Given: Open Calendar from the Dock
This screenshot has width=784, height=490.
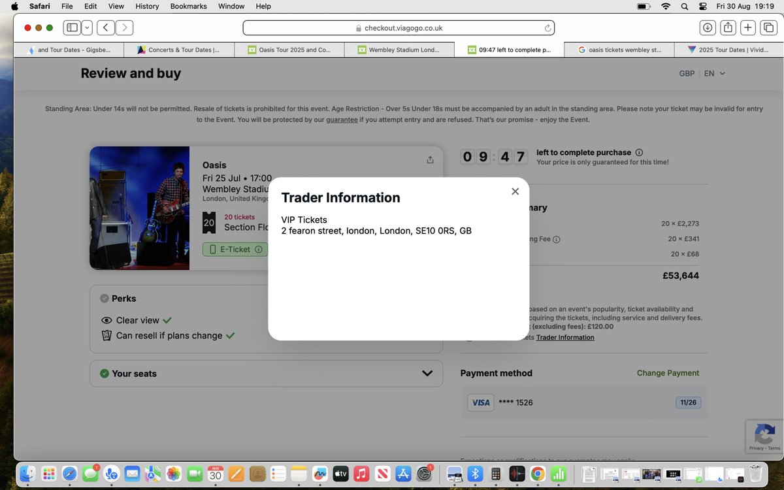Looking at the screenshot, I should point(216,474).
